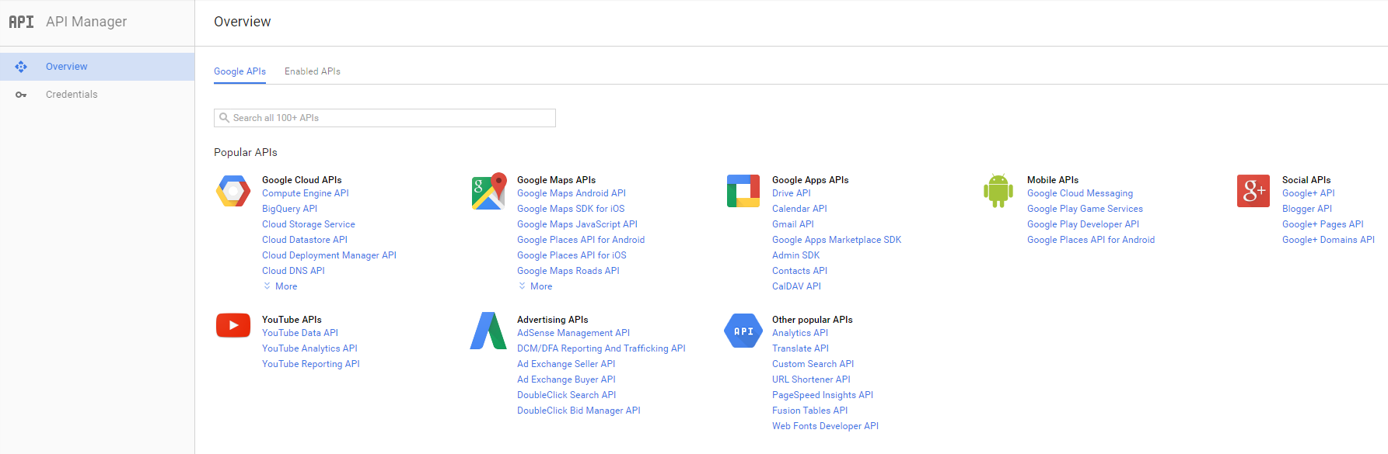Open Google+ Pages API link

tap(1323, 224)
